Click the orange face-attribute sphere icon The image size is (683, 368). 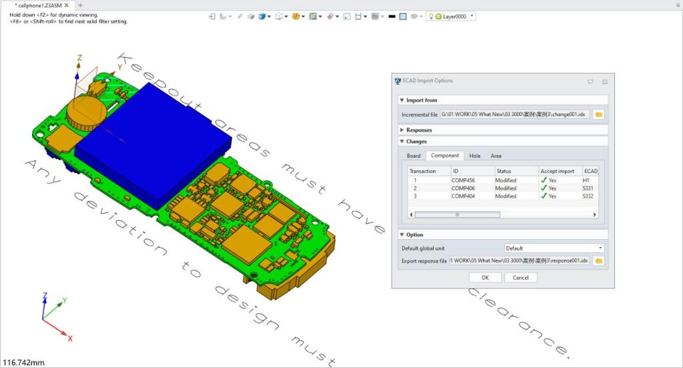(x=295, y=17)
